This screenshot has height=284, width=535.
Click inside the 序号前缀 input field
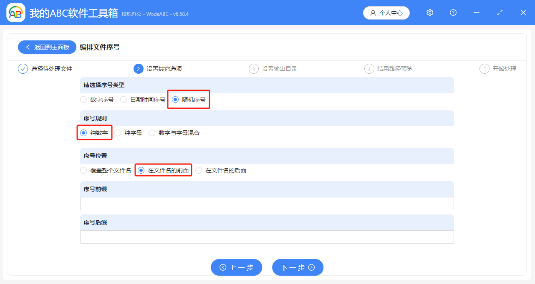267,203
